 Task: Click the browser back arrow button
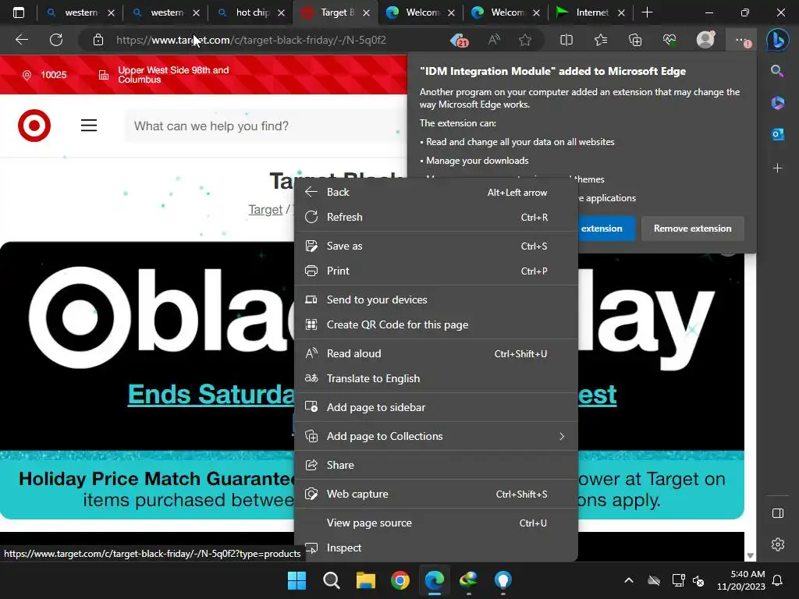coord(22,40)
